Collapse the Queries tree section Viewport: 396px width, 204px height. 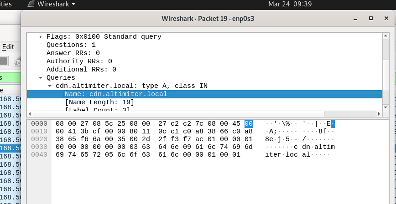tap(41, 78)
